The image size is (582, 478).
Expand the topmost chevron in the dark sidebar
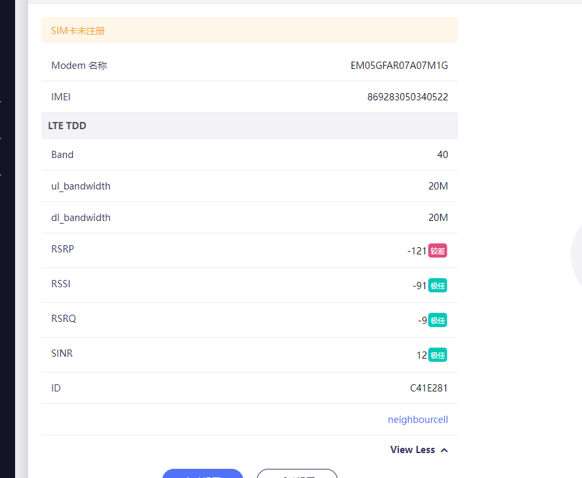[x=1, y=103]
